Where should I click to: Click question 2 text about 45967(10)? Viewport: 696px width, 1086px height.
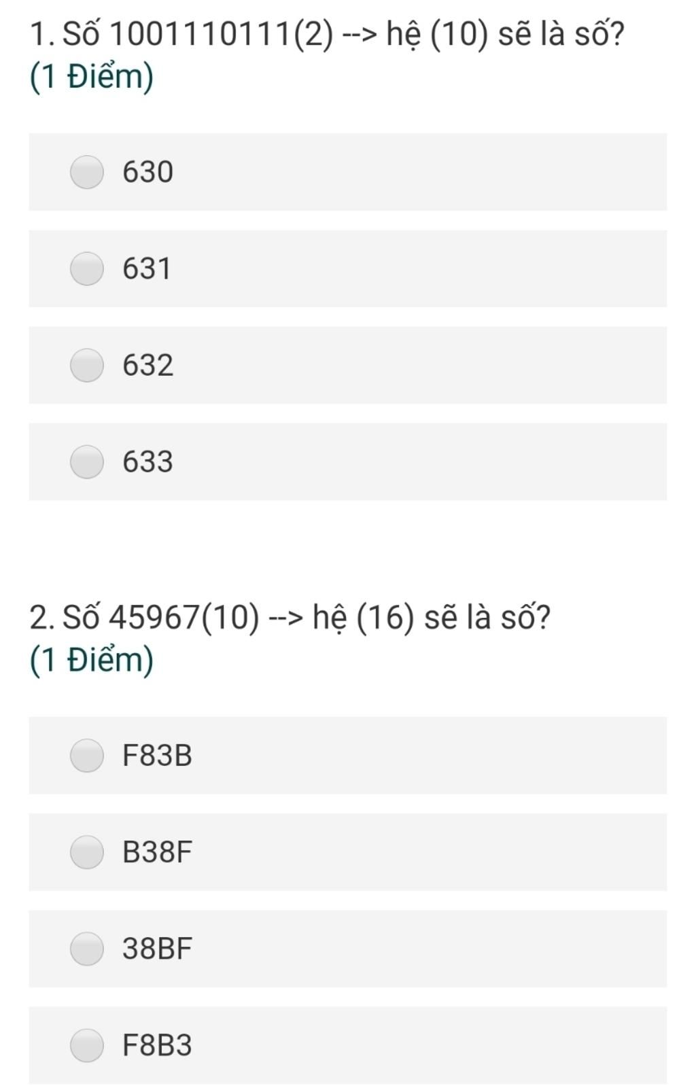pos(290,617)
